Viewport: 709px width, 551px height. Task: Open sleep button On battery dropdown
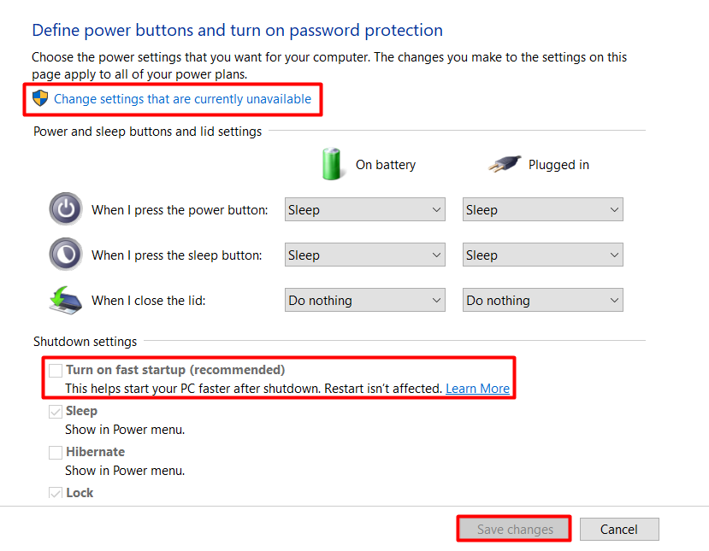(x=365, y=255)
